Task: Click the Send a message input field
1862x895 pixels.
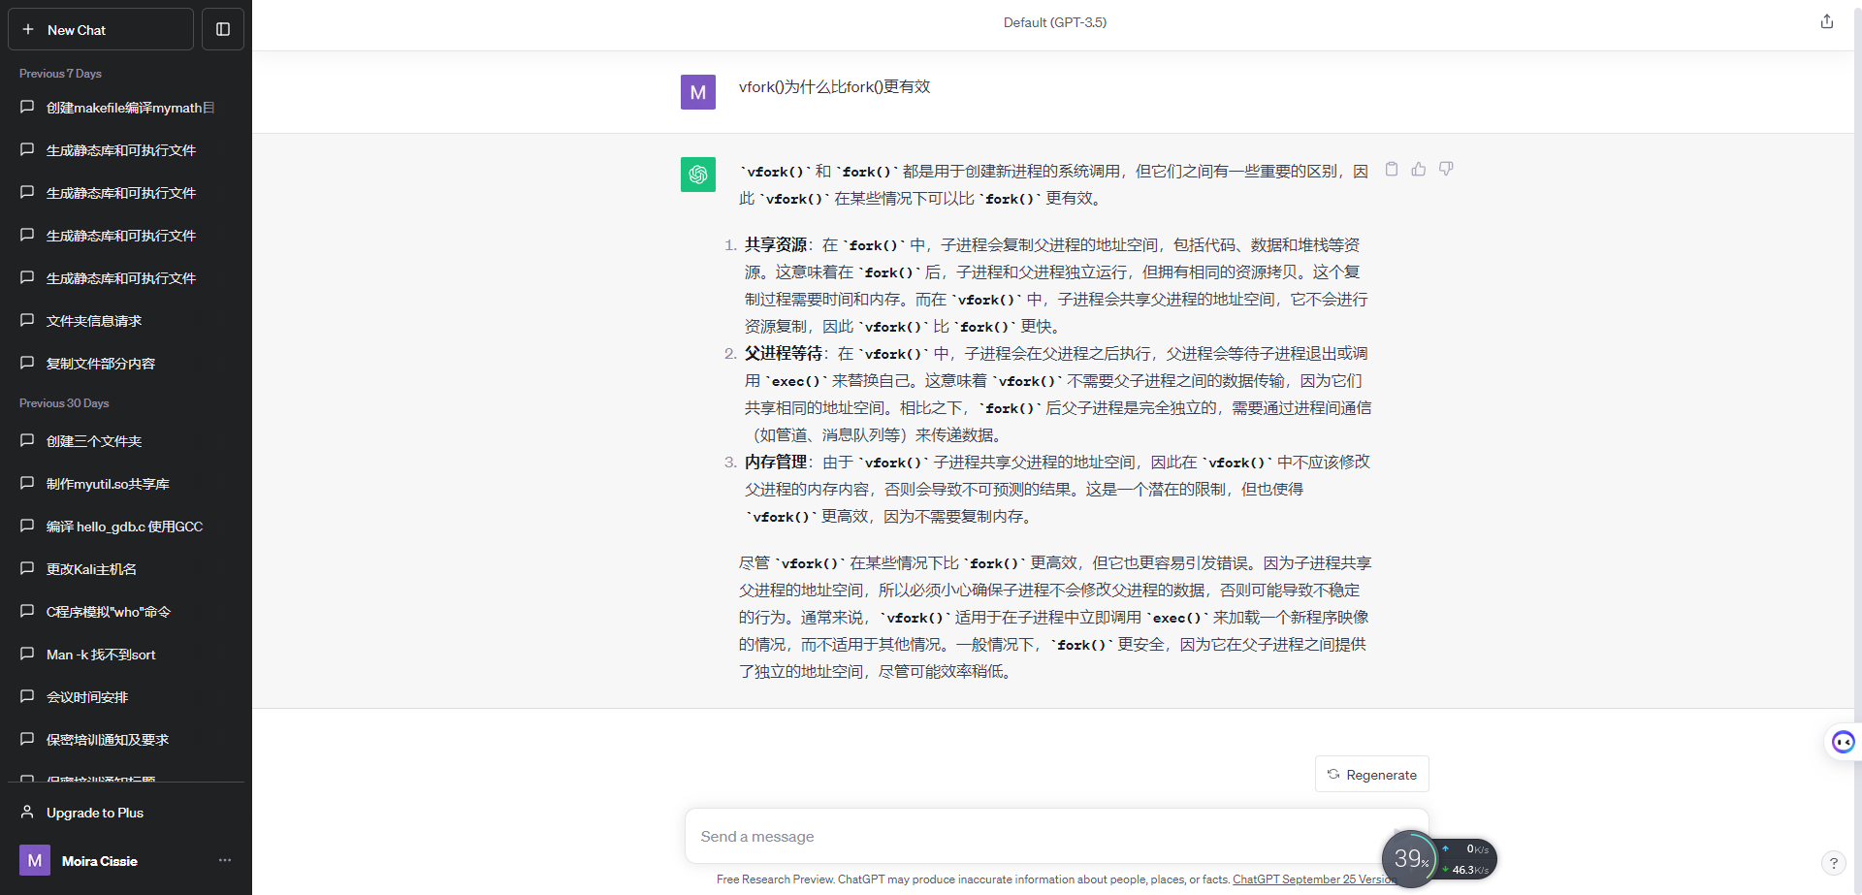Action: (x=1028, y=836)
